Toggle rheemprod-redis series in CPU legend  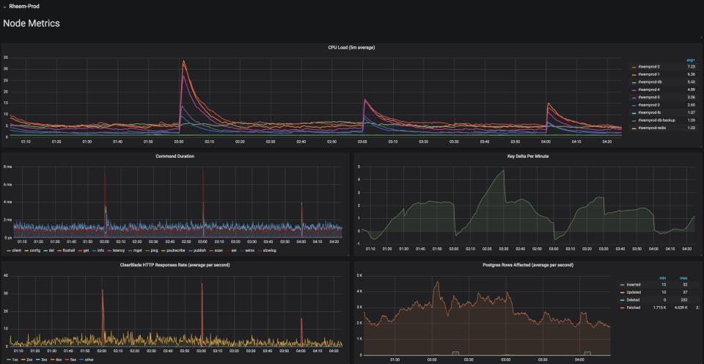point(652,128)
